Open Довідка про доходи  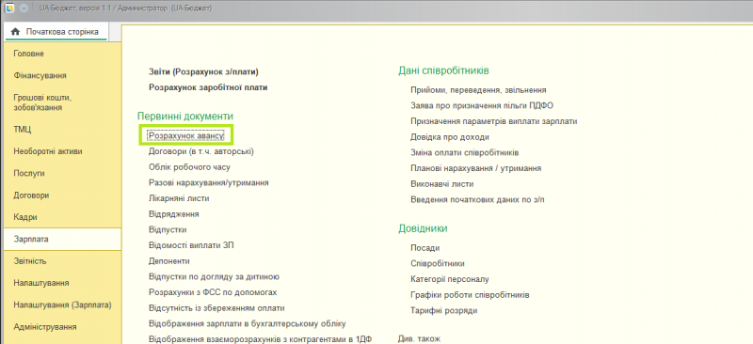(x=450, y=137)
